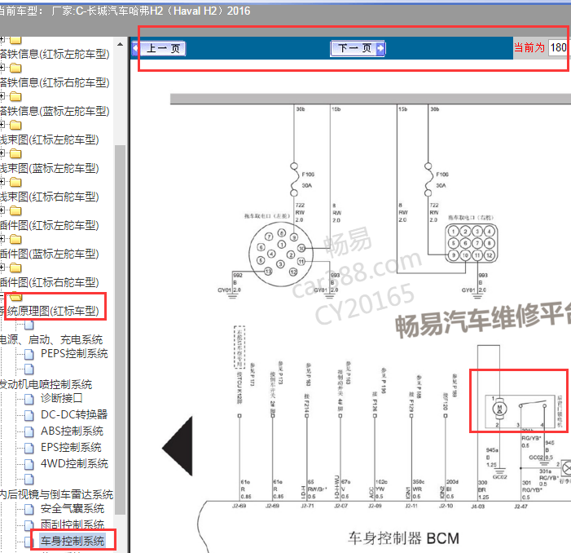Open 电源、启动、充电系统 diagram entry
The height and width of the screenshot is (553, 571).
pos(51,339)
